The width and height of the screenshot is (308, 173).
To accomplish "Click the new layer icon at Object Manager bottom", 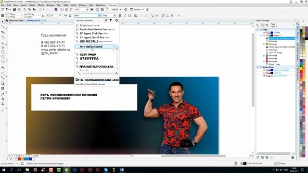I will click(x=258, y=158).
